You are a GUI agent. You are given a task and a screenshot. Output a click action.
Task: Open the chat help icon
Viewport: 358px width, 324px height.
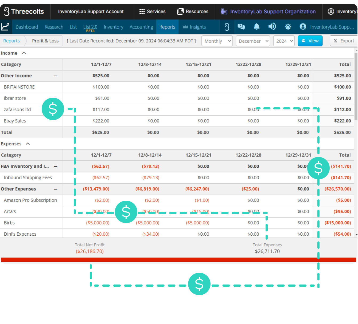coord(241,26)
